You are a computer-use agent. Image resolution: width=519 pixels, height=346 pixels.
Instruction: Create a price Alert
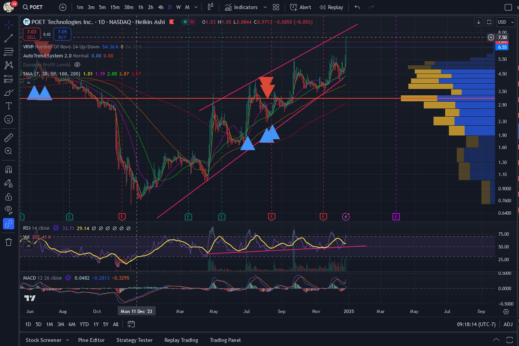[x=301, y=7]
